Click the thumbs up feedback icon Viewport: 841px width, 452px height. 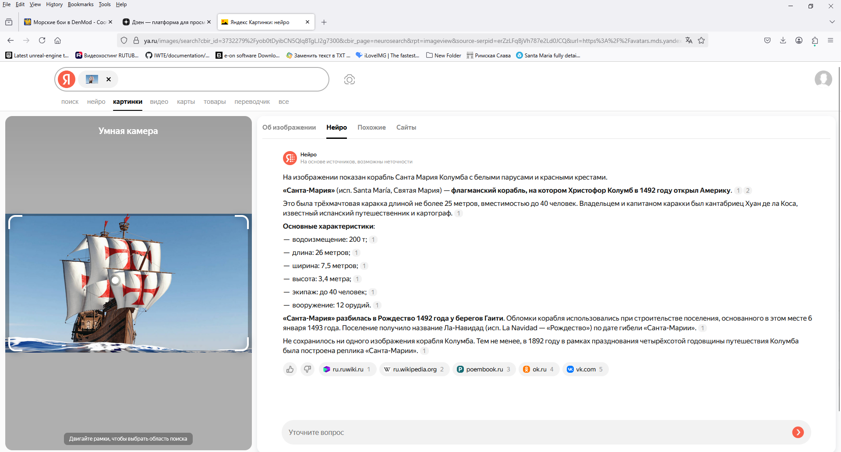[290, 369]
